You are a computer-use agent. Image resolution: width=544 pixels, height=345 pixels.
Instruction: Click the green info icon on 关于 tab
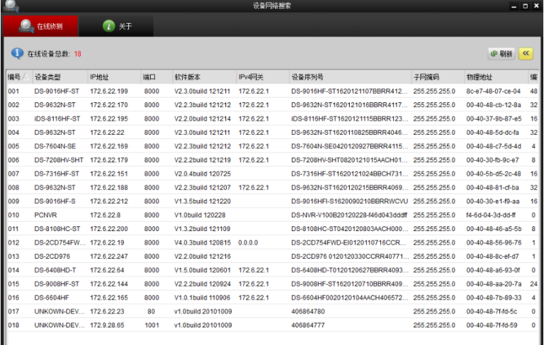coord(108,26)
